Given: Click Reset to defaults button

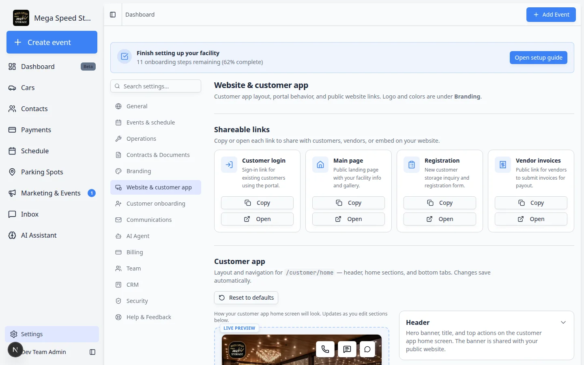Looking at the screenshot, I should tap(246, 298).
